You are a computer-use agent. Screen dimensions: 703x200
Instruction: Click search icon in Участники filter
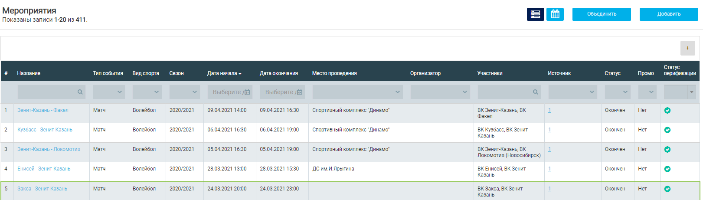pos(535,92)
